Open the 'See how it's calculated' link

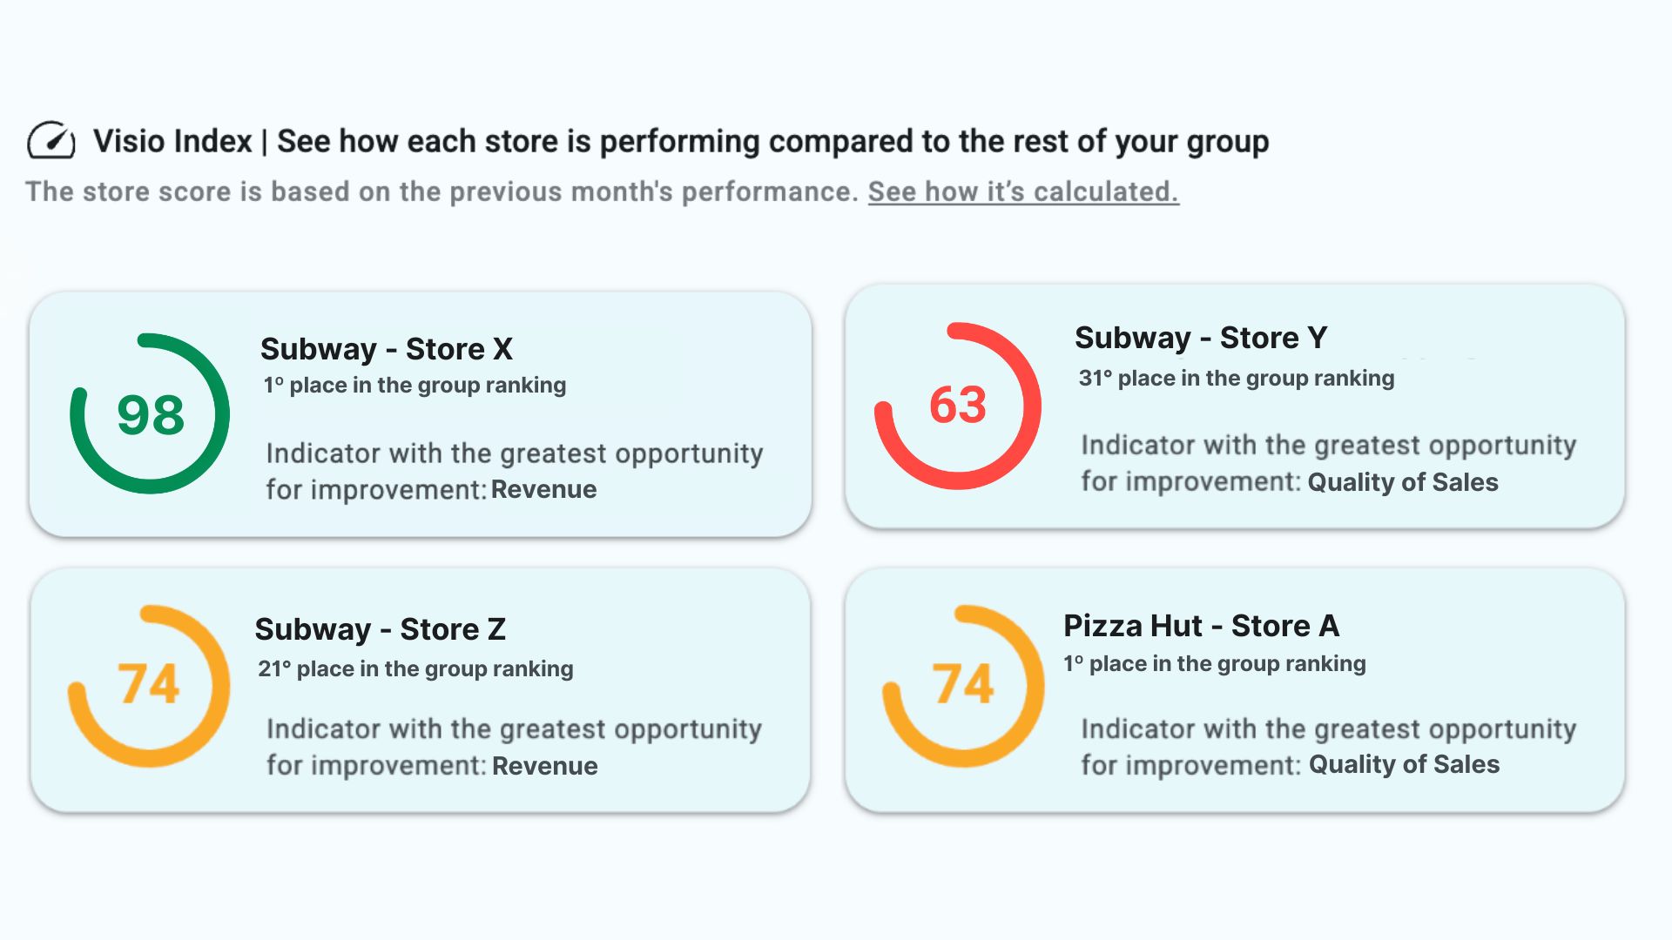(x=1023, y=191)
